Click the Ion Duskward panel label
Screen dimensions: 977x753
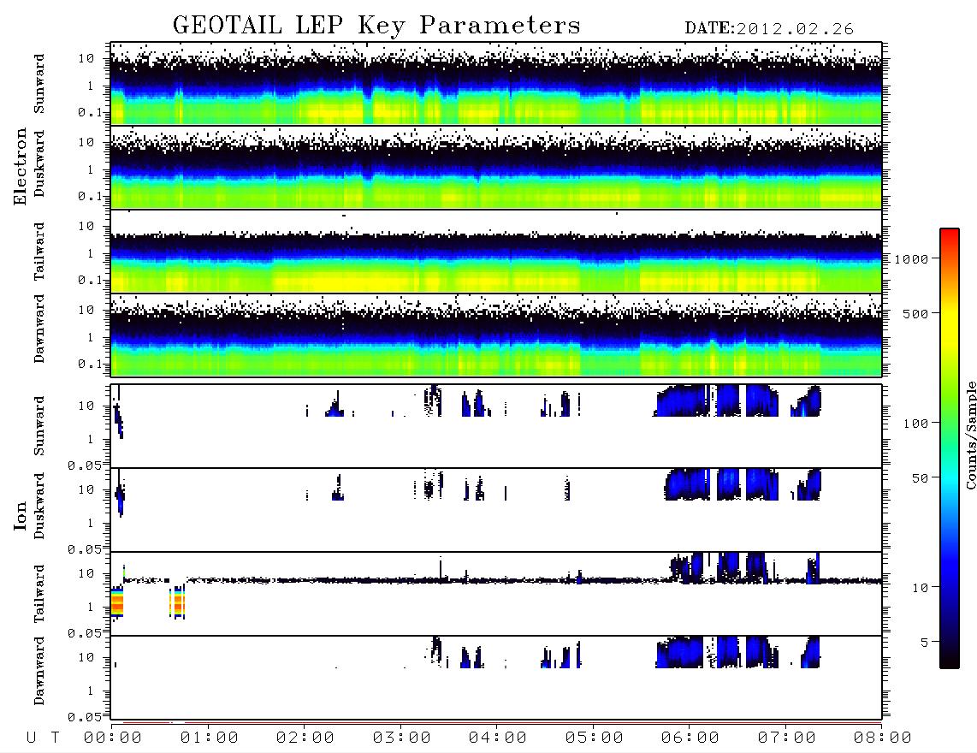(39, 507)
